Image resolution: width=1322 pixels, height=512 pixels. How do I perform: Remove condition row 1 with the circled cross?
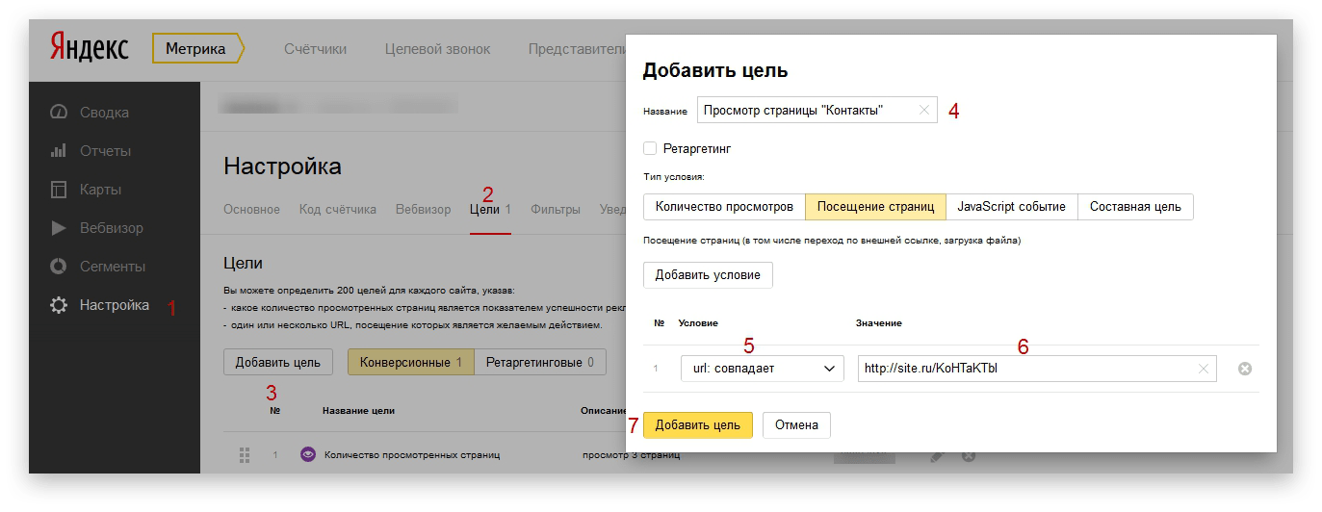point(1244,369)
